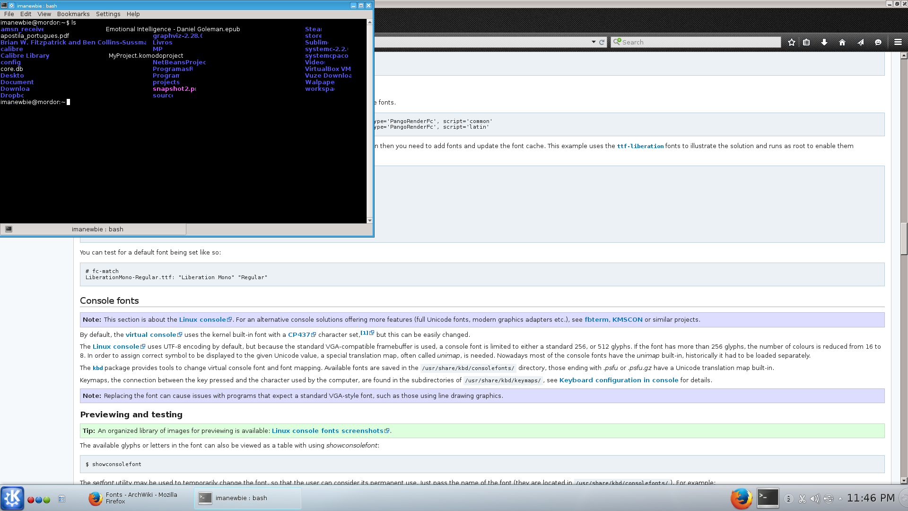Click 'apostila_portugues.pdf' in terminal output
The image size is (908, 511).
35,36
